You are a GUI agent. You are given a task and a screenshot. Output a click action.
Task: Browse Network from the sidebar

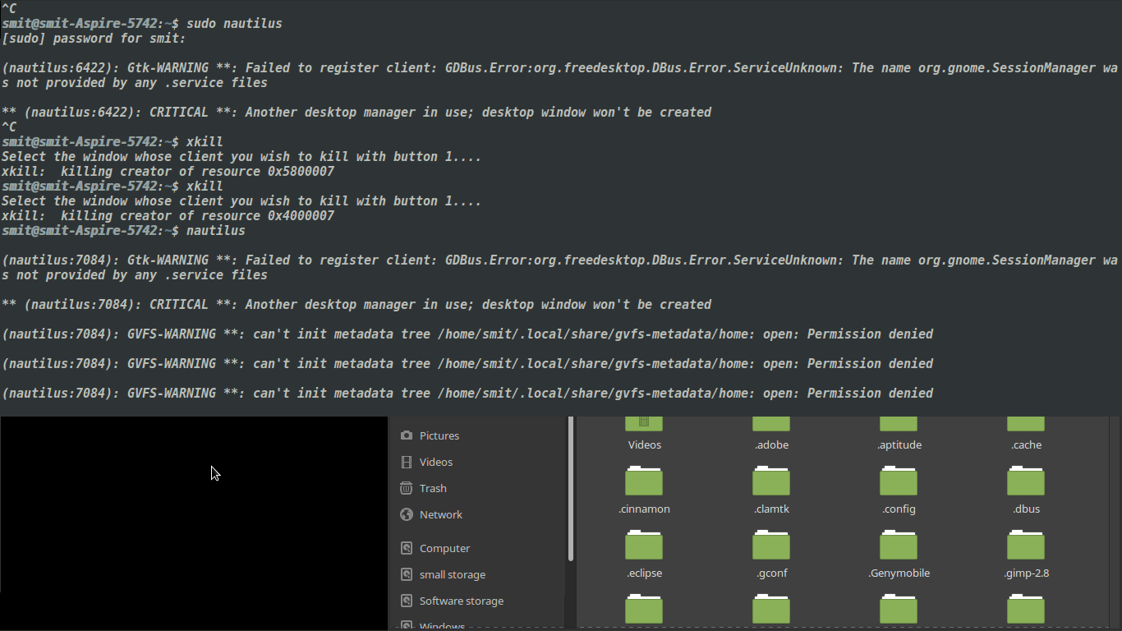tap(440, 514)
